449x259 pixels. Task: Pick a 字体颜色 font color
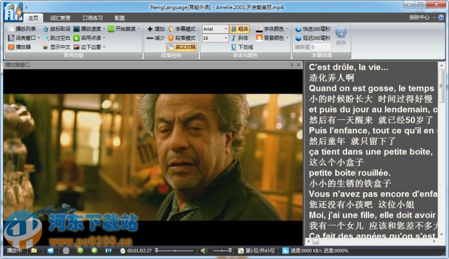coord(270,29)
